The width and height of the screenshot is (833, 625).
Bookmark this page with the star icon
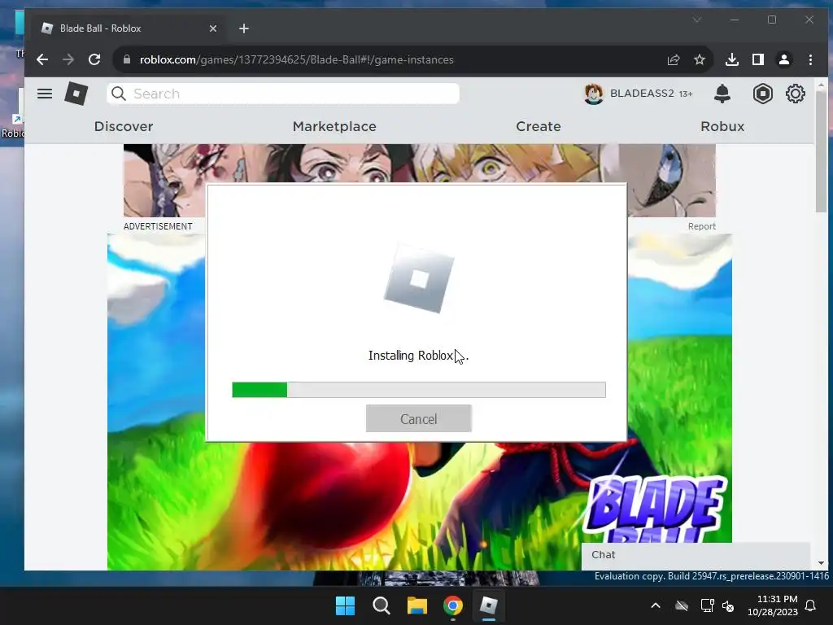[699, 59]
